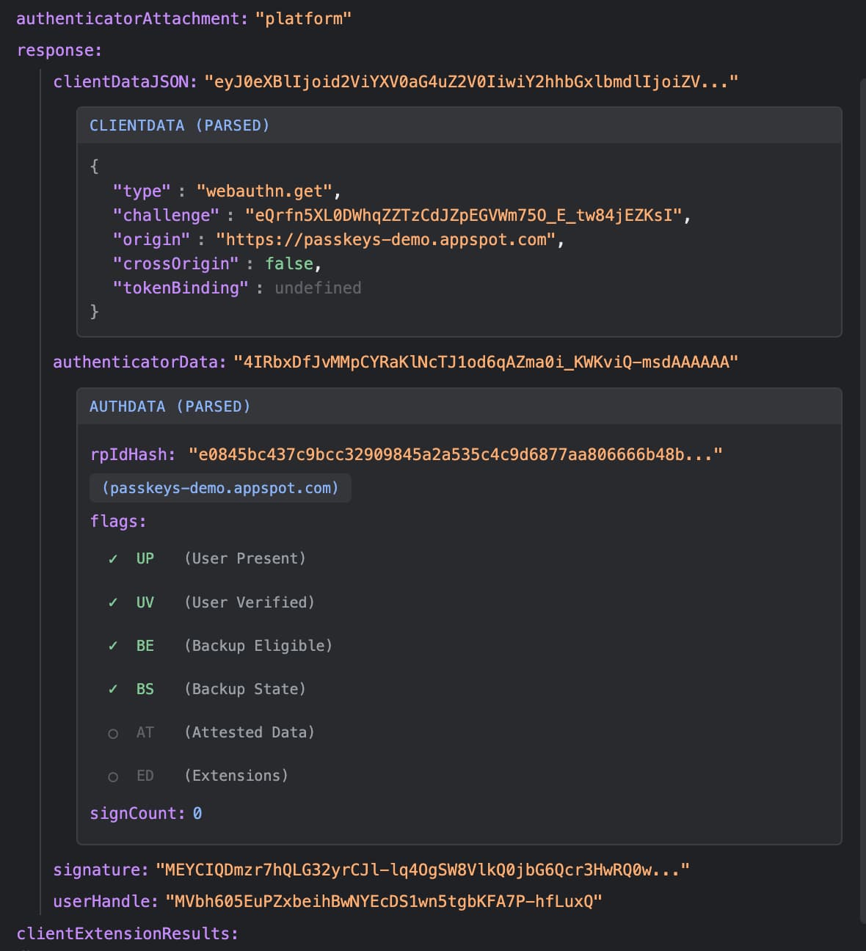Toggle the BE (Backup Eligible) flag checkmark

point(112,646)
